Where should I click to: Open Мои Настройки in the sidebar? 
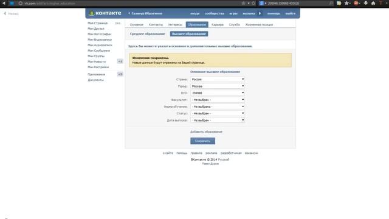(98, 67)
